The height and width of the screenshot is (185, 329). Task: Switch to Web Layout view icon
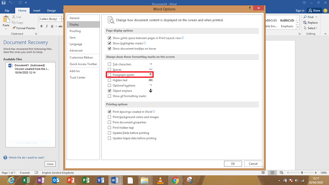(282, 173)
